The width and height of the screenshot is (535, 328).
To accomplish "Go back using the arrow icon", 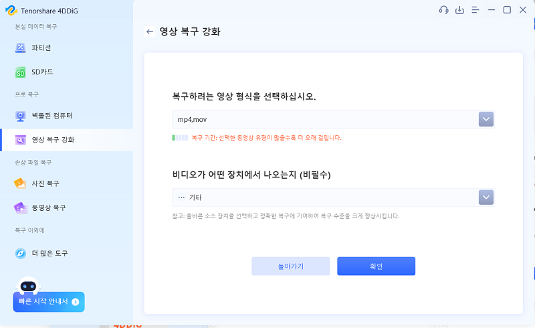I will click(x=149, y=31).
